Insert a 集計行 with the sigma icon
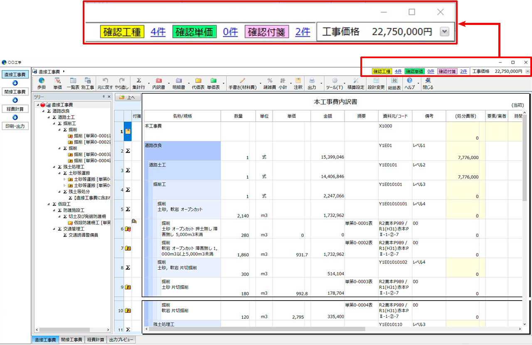The image size is (532, 345). [x=139, y=84]
